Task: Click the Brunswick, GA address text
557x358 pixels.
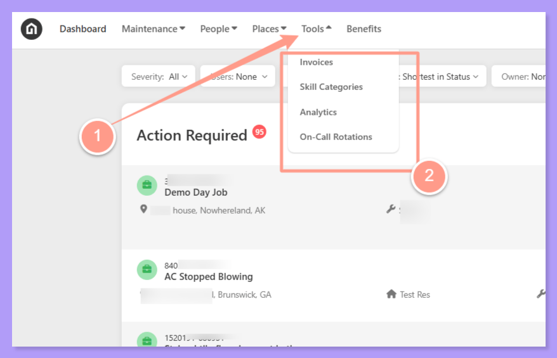Action: pyautogui.click(x=244, y=295)
